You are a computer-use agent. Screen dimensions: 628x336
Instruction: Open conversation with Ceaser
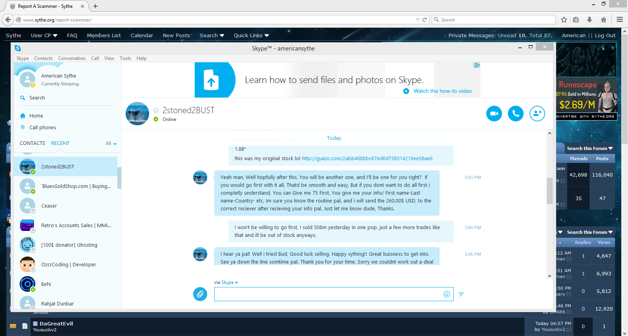(66, 206)
